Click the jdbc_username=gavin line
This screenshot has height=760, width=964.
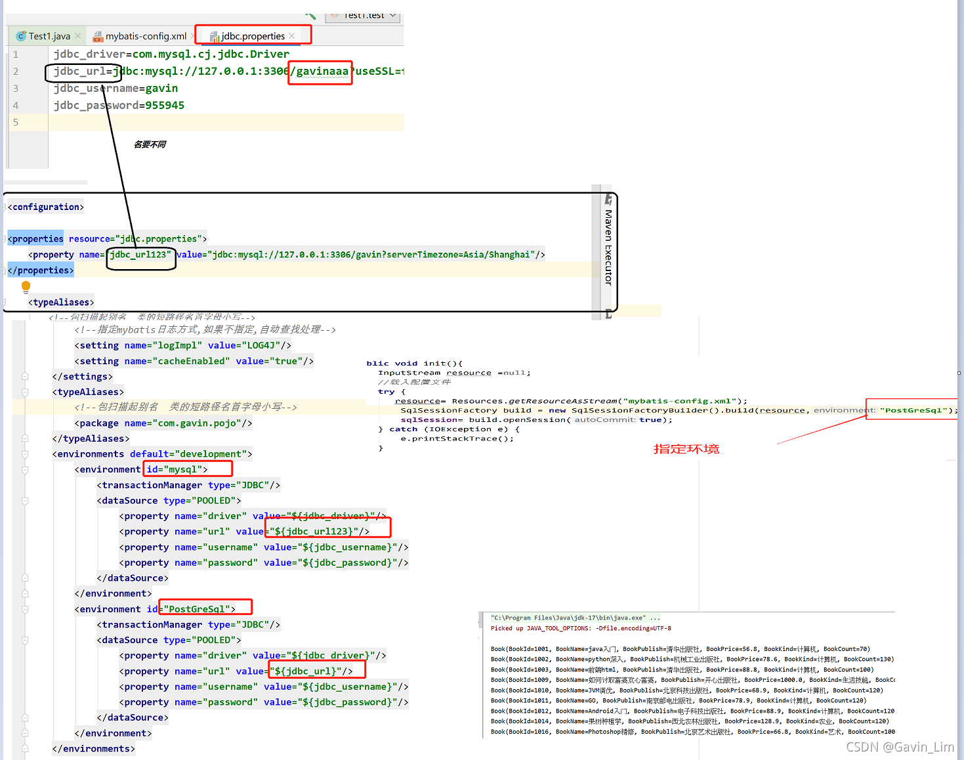pyautogui.click(x=115, y=88)
